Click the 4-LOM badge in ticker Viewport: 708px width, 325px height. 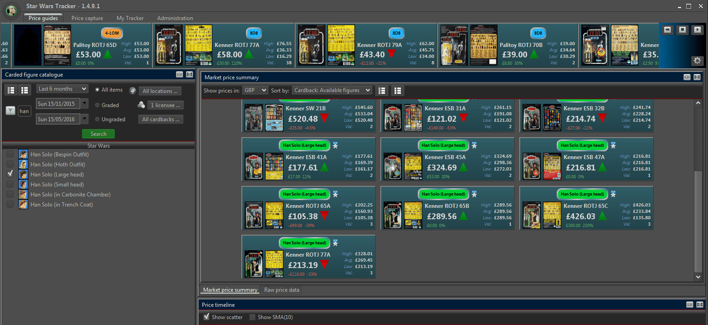(x=113, y=33)
